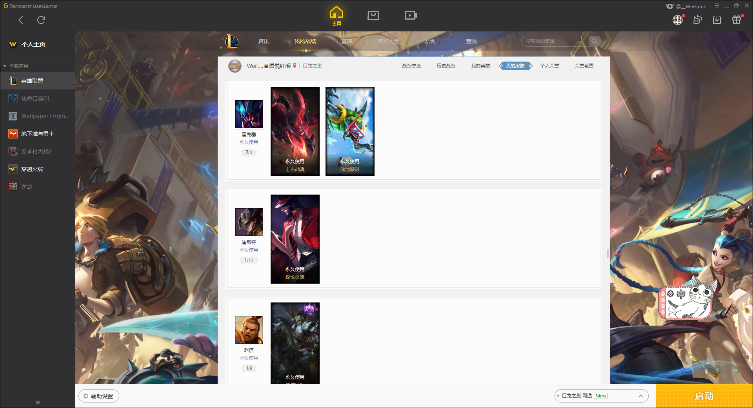Open the 上古战魂 skin card
Viewport: 753px width, 408px height.
click(295, 131)
